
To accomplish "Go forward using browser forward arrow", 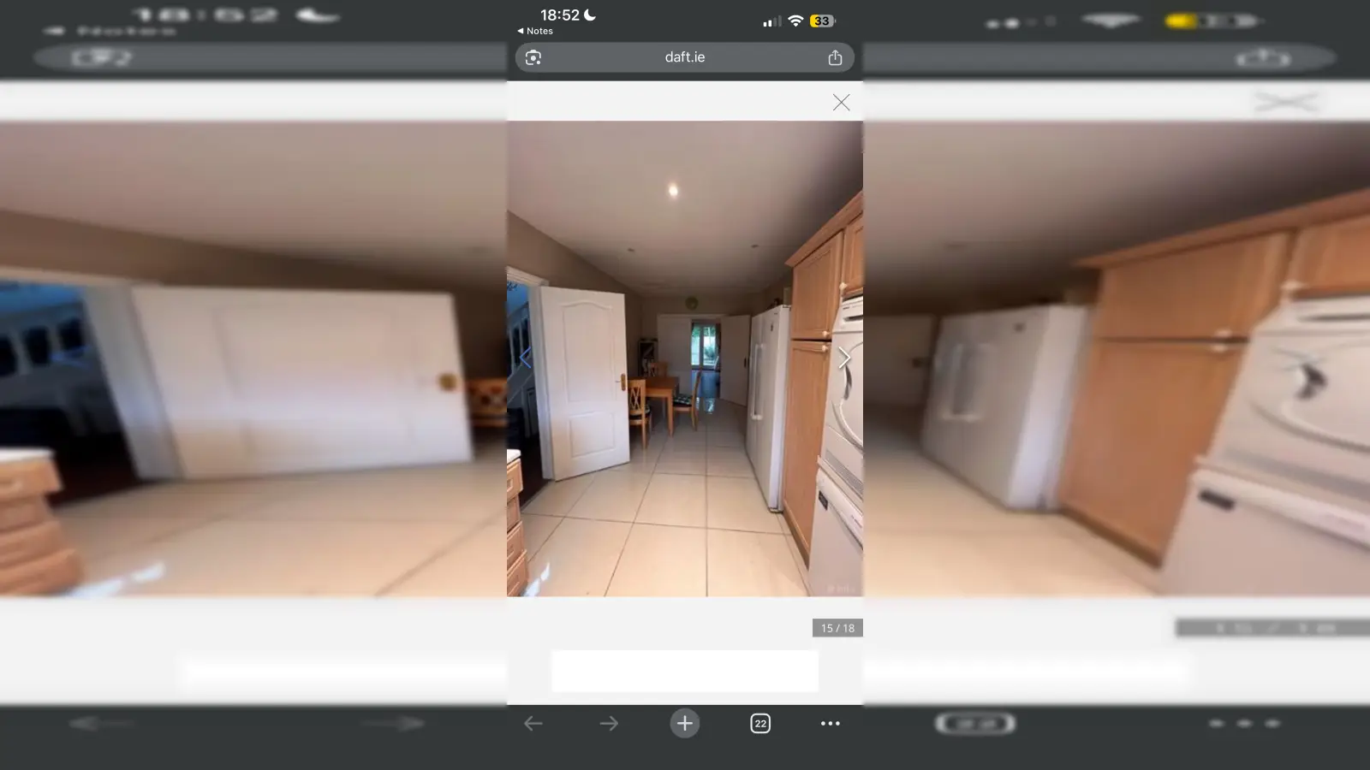I will pyautogui.click(x=609, y=723).
